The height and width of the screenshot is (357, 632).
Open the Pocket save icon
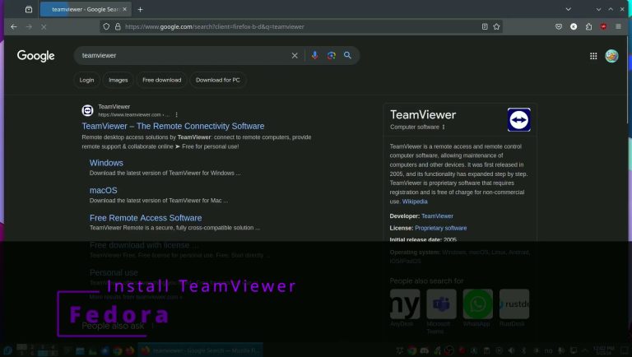coord(559,26)
